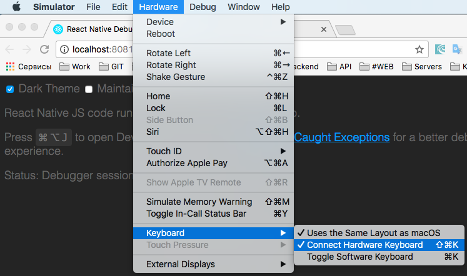Toggle Uses the Same Layout as macOS
Screen dimensions: 467x276
[x=379, y=233]
